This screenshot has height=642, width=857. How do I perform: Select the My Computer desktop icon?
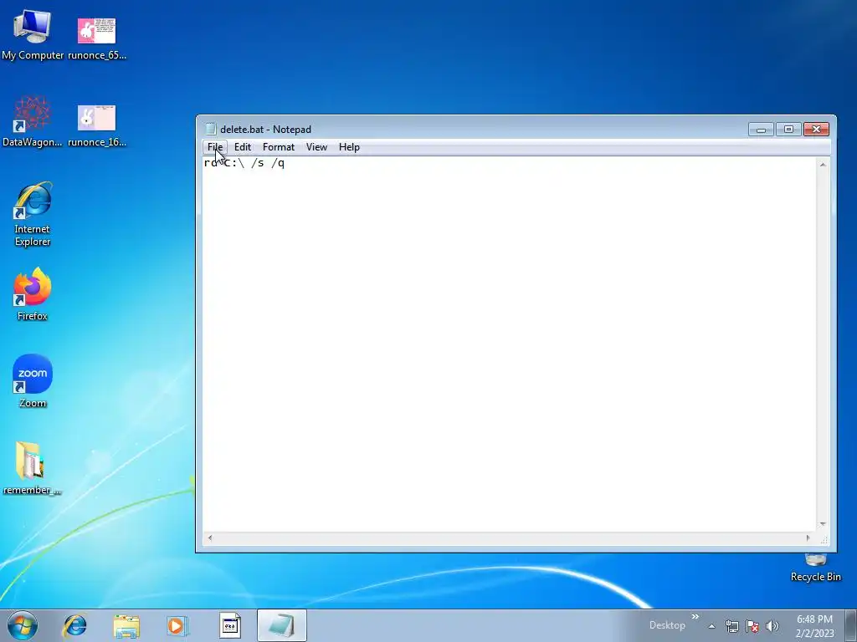(33, 34)
